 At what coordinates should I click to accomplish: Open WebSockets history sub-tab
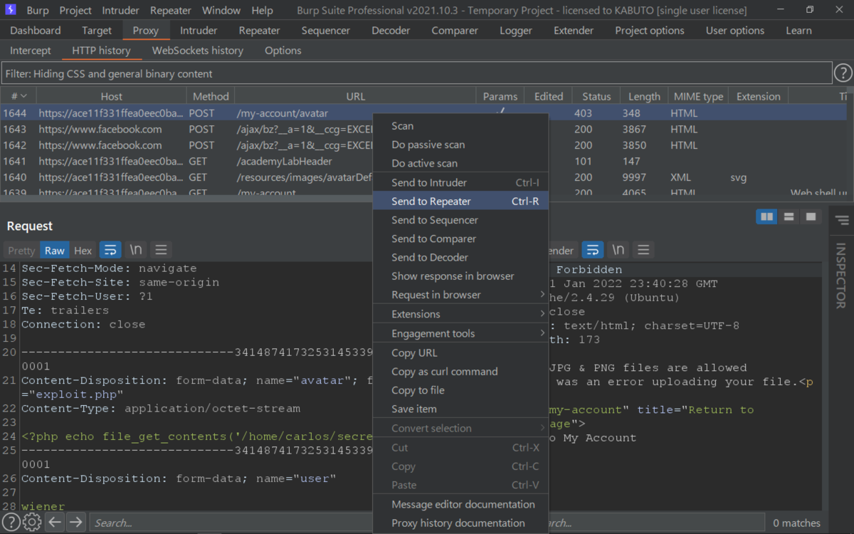pyautogui.click(x=198, y=51)
